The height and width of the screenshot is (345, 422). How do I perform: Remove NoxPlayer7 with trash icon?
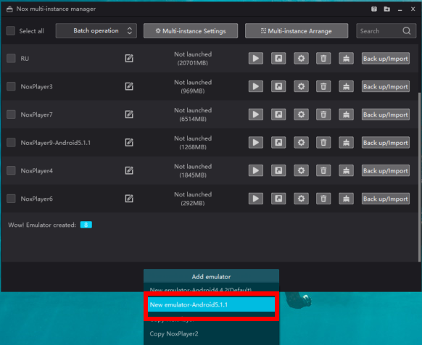323,115
